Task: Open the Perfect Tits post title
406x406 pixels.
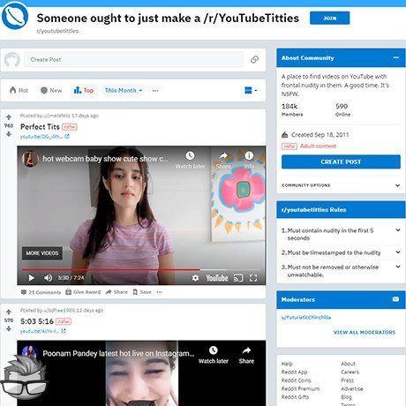Action: (x=40, y=127)
